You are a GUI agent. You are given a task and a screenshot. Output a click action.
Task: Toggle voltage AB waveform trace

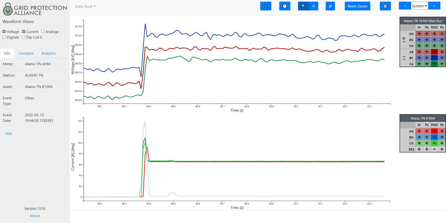click(x=419, y=52)
